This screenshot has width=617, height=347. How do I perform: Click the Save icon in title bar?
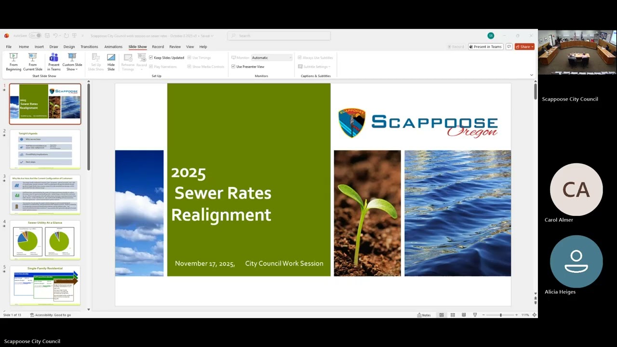(47, 36)
